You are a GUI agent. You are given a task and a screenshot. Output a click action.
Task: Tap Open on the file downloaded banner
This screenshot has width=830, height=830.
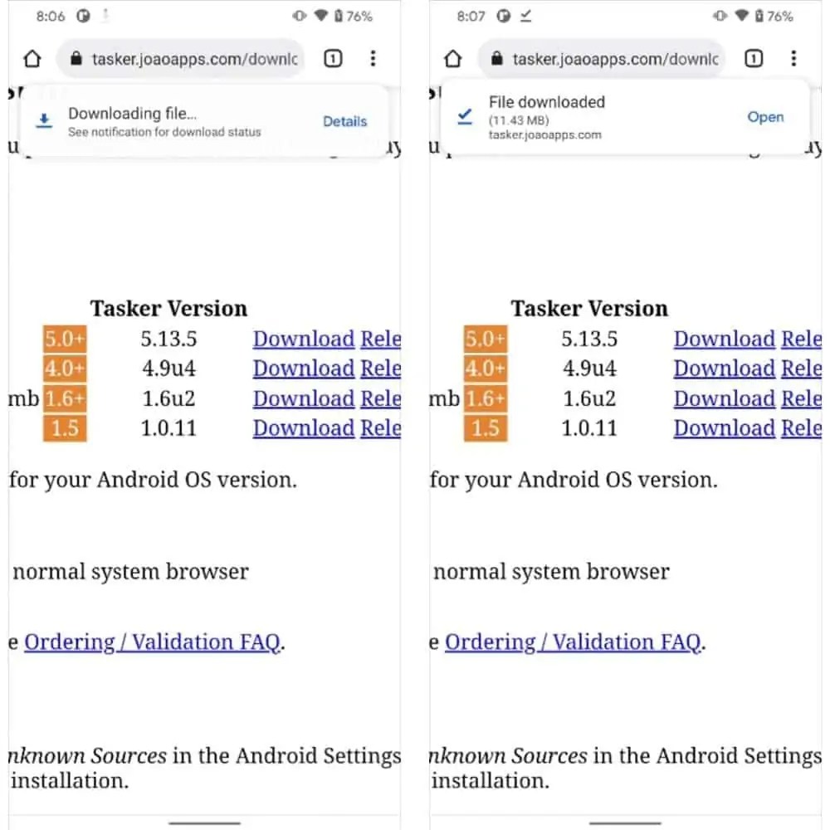[765, 117]
